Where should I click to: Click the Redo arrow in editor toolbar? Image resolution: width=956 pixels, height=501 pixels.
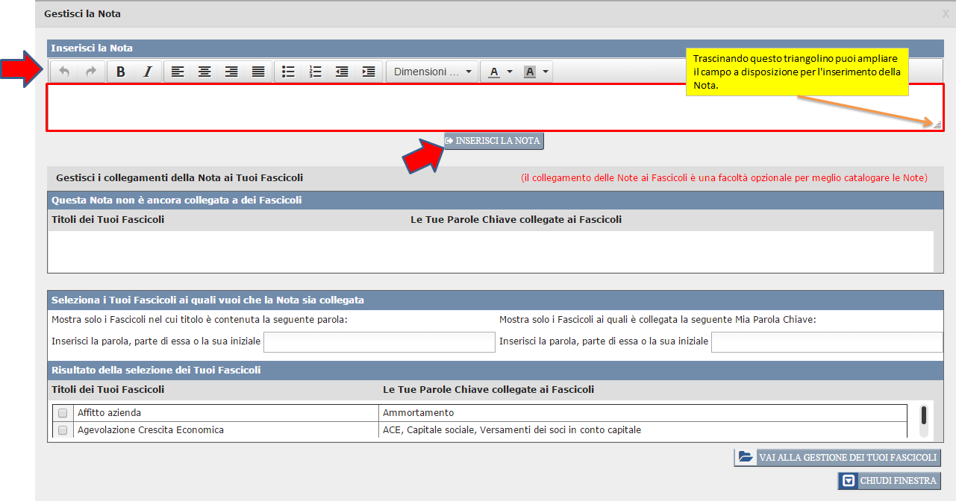coord(91,72)
